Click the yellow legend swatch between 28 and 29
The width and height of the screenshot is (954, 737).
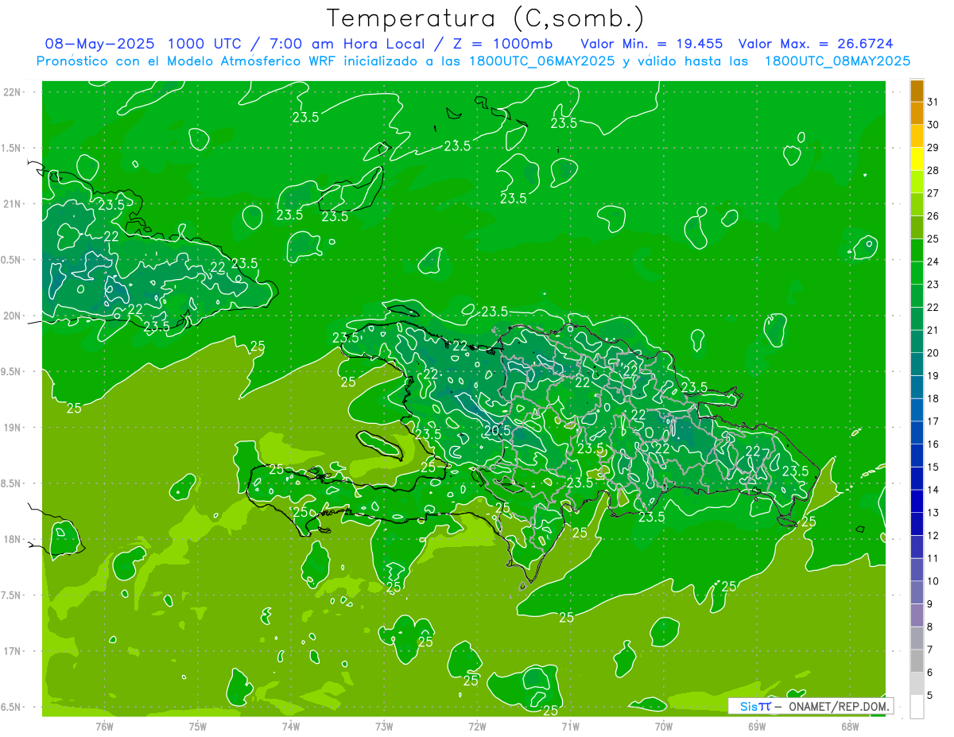pyautogui.click(x=917, y=159)
